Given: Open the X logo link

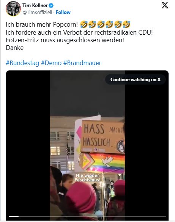Looking at the screenshot, I should point(165,5).
